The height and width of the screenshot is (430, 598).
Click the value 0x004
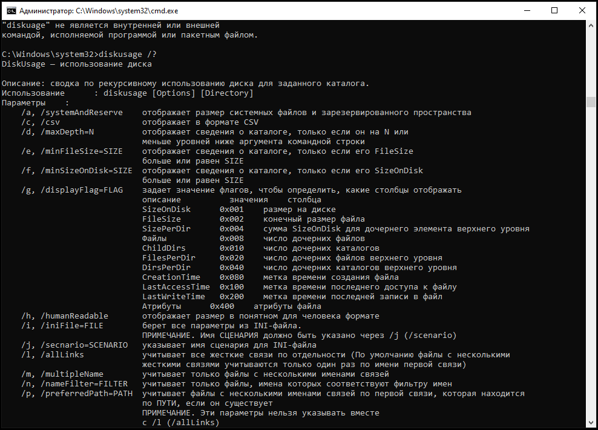pyautogui.click(x=231, y=228)
